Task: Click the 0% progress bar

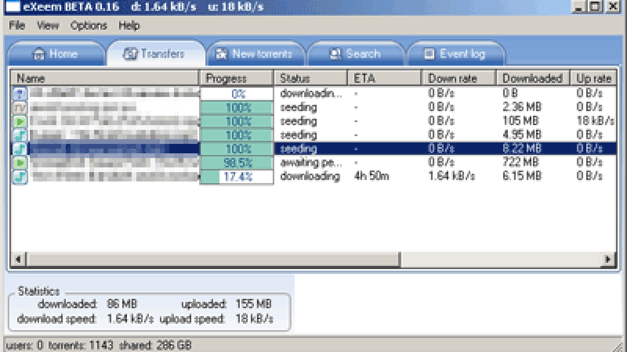Action: (237, 94)
